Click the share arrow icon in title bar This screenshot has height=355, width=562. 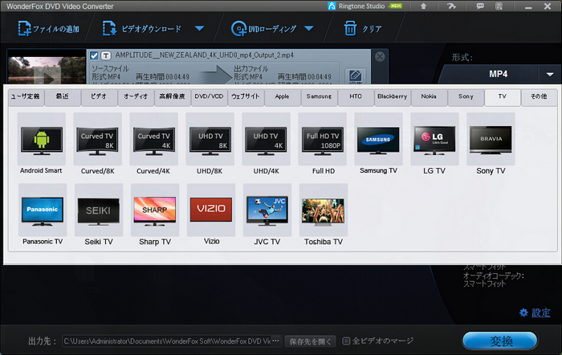coord(451,6)
